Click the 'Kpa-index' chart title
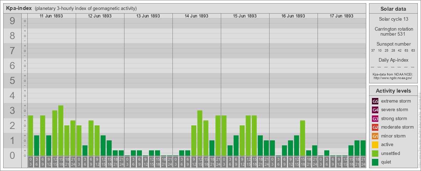421x171 pixels. (19, 8)
